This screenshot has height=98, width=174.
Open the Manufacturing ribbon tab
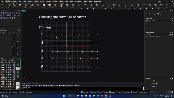click(97, 1)
